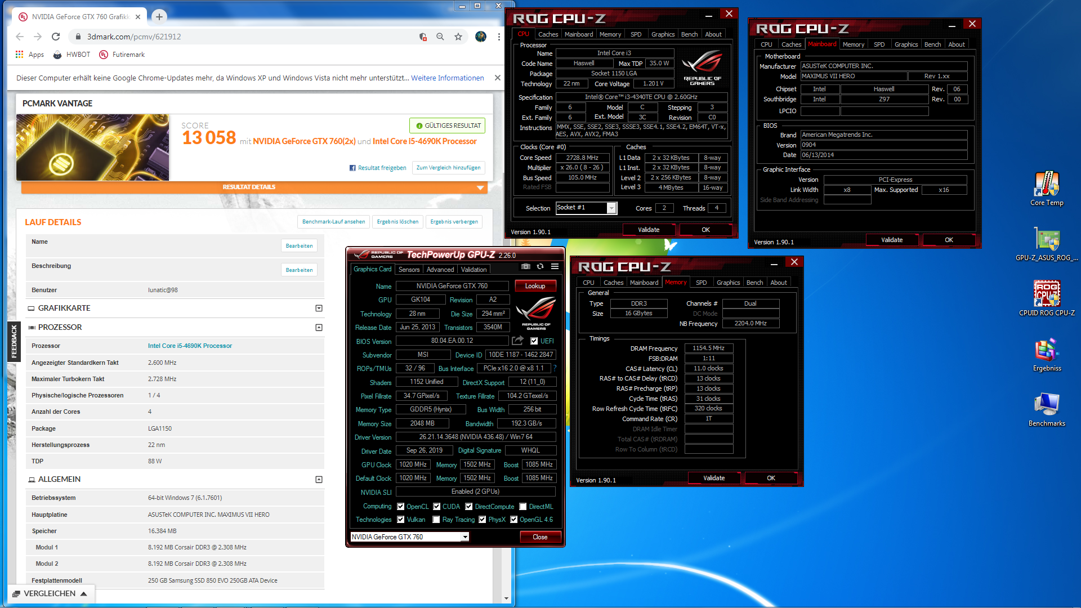Open GPU-Z hamburger menu

tap(555, 266)
